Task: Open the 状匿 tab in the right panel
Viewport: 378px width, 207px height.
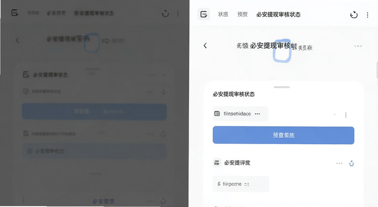Action: click(x=223, y=15)
